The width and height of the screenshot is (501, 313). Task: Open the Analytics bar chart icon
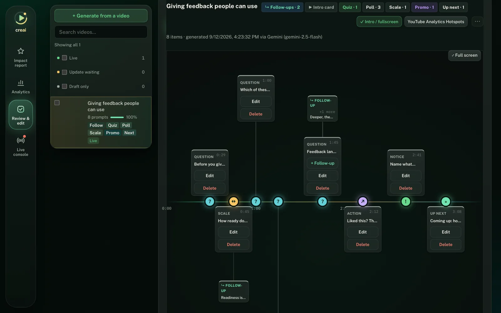coord(21,83)
